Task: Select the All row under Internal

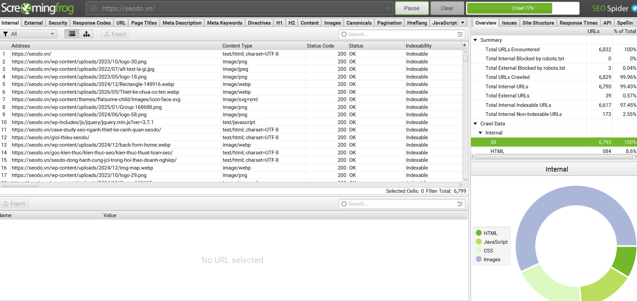Action: (x=554, y=142)
